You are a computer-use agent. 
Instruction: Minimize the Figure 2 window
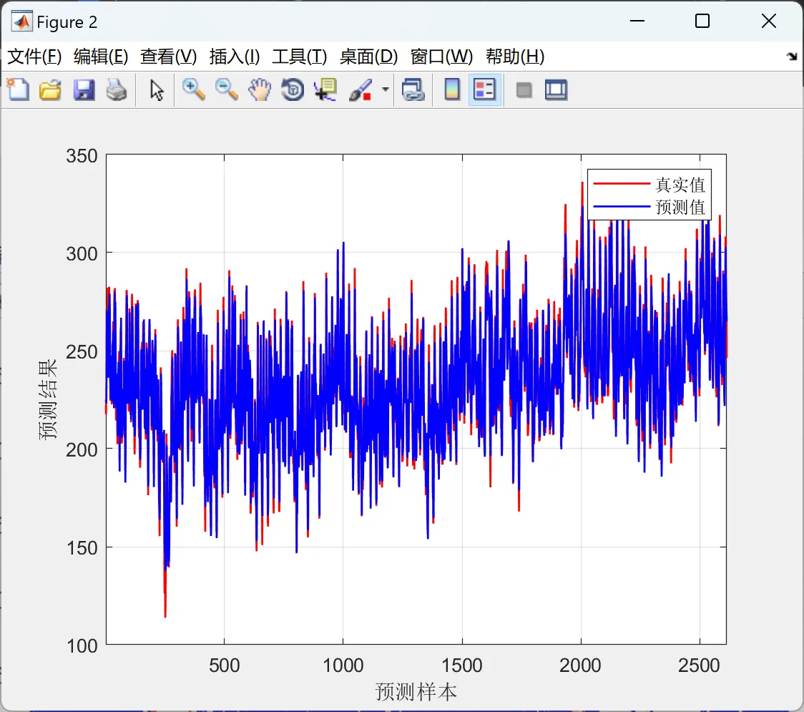637,21
